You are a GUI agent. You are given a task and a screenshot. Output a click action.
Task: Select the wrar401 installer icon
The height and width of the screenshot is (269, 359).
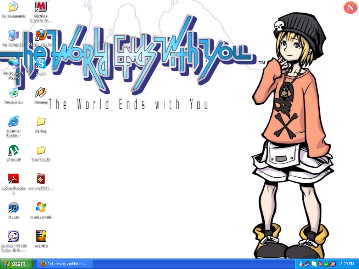(x=41, y=236)
